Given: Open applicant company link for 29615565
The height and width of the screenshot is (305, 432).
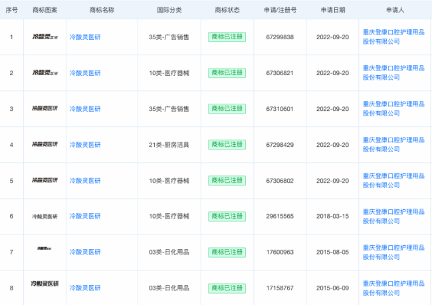Looking at the screenshot, I should click(x=393, y=216).
